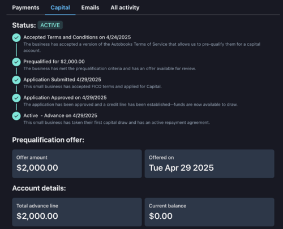Click the Prequalification offer heading
Viewport: 283px width, 229px height.
point(48,140)
